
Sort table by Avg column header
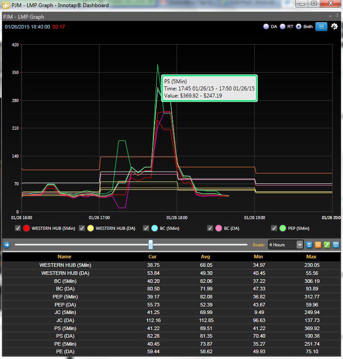pyautogui.click(x=206, y=257)
